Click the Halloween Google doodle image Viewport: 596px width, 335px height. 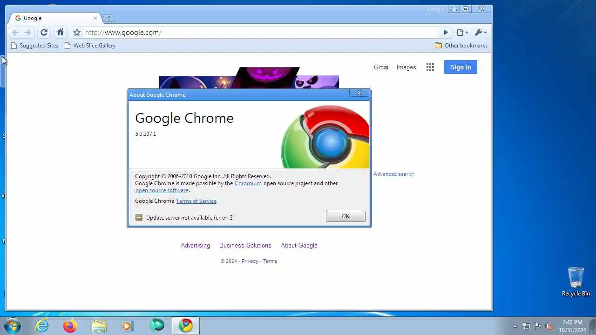pos(249,78)
